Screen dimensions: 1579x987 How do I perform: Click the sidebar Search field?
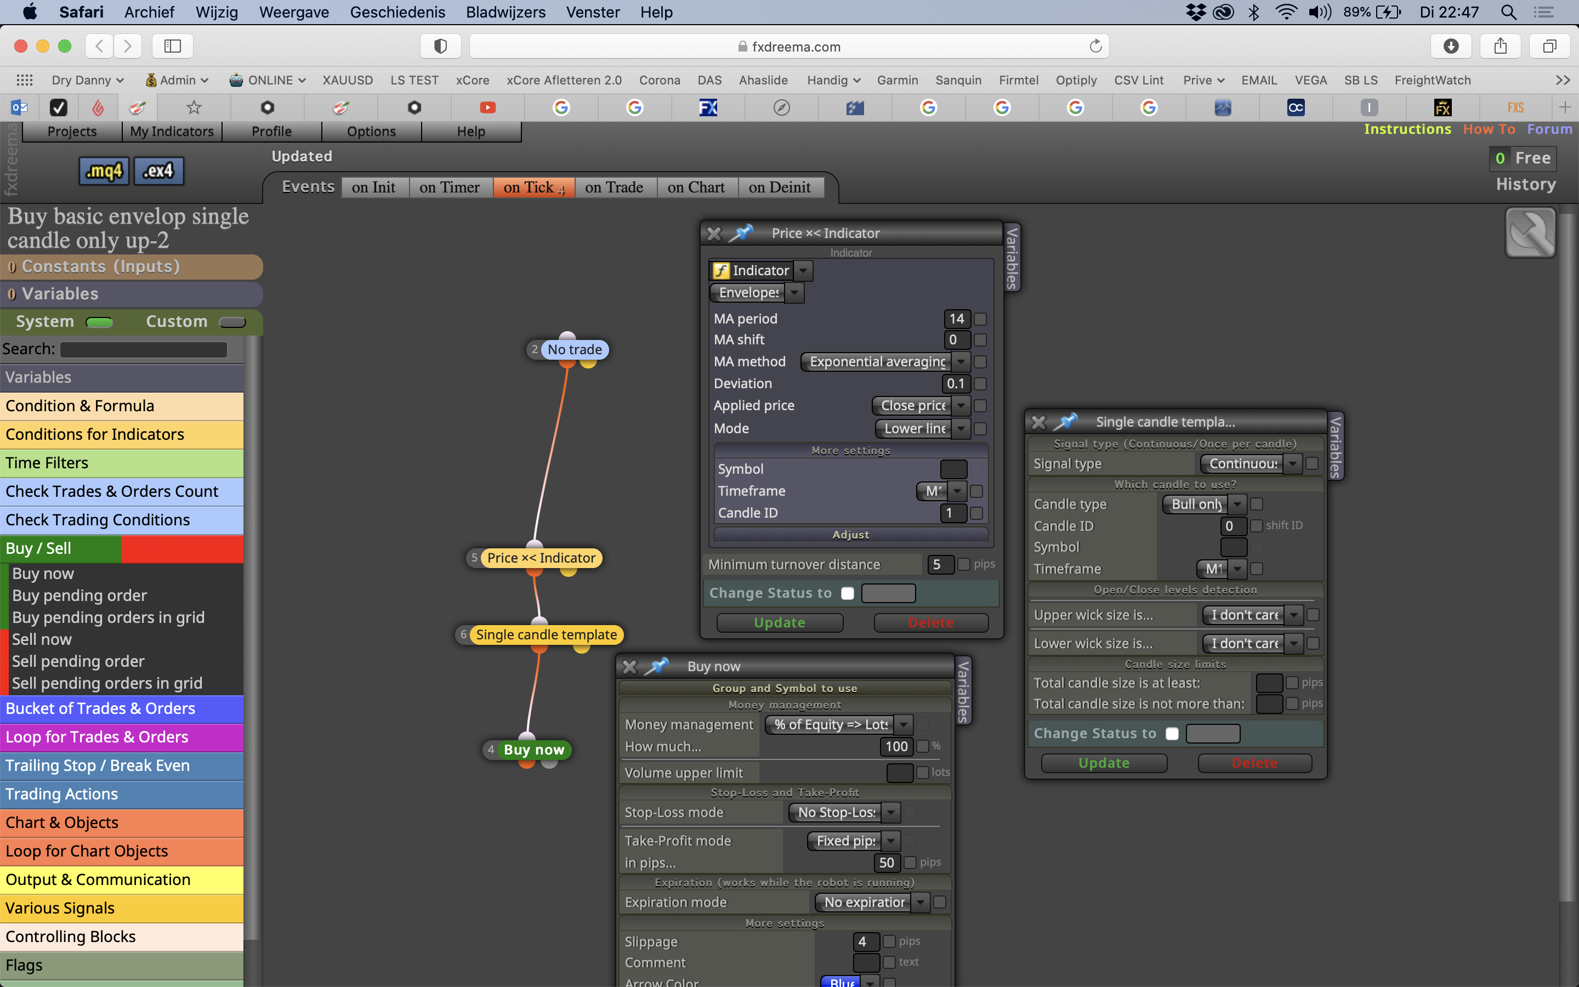point(144,349)
